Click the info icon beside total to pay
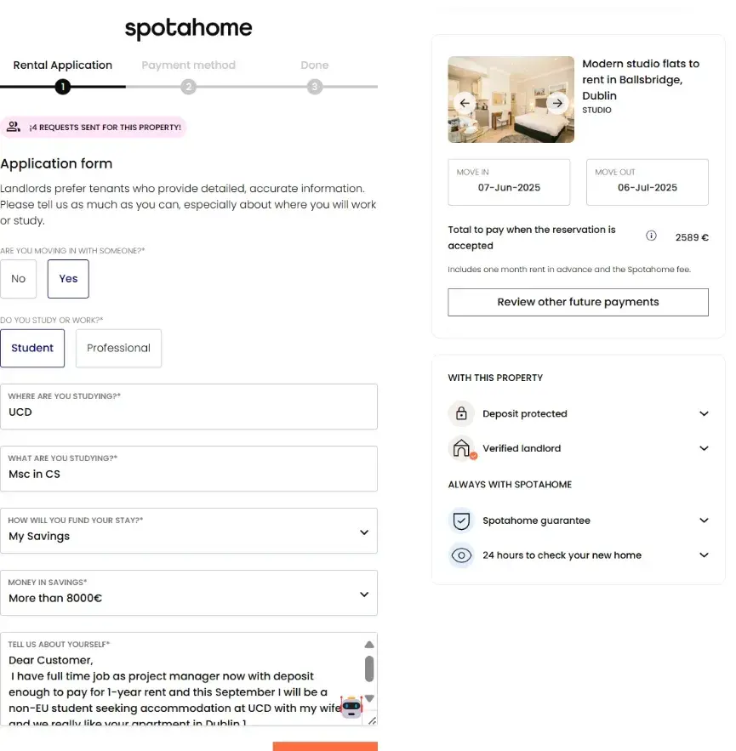This screenshot has height=751, width=736. click(x=652, y=236)
